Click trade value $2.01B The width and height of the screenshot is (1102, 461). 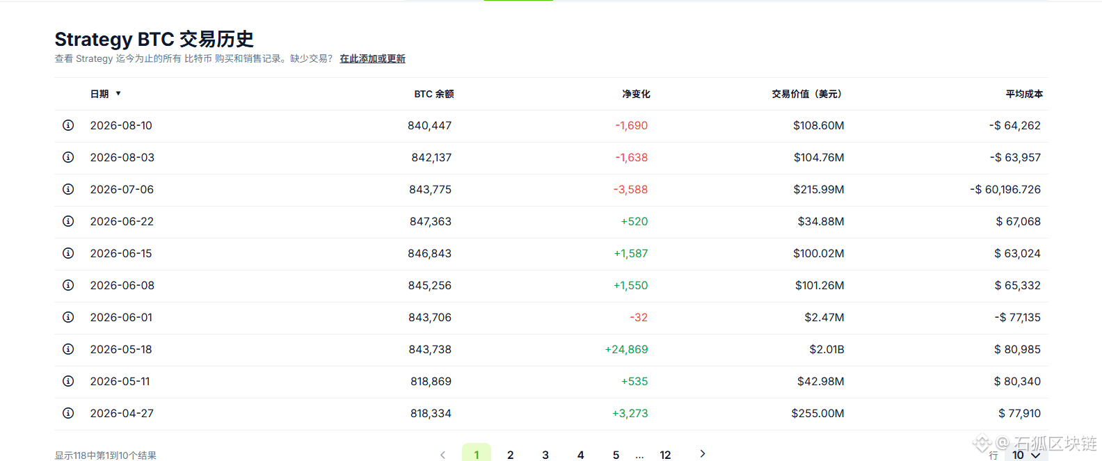827,350
